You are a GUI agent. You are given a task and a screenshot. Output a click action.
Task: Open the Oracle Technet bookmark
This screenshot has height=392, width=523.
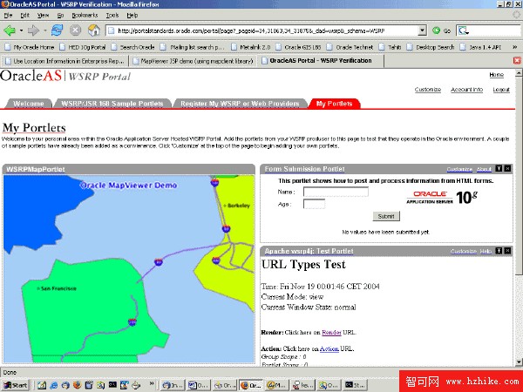(x=350, y=47)
